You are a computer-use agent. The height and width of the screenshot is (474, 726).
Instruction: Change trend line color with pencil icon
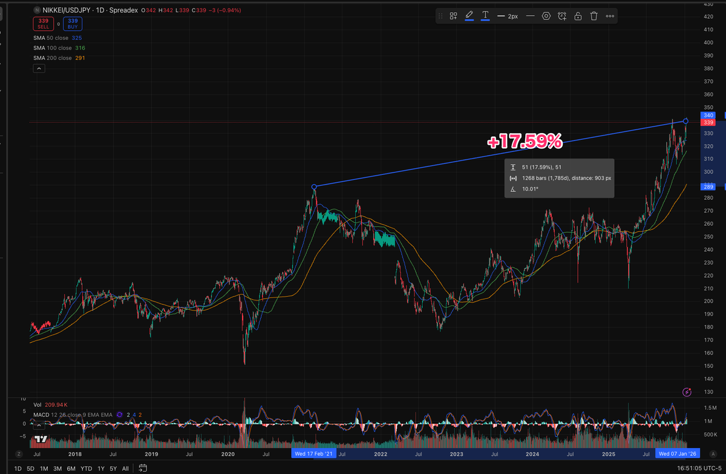469,16
